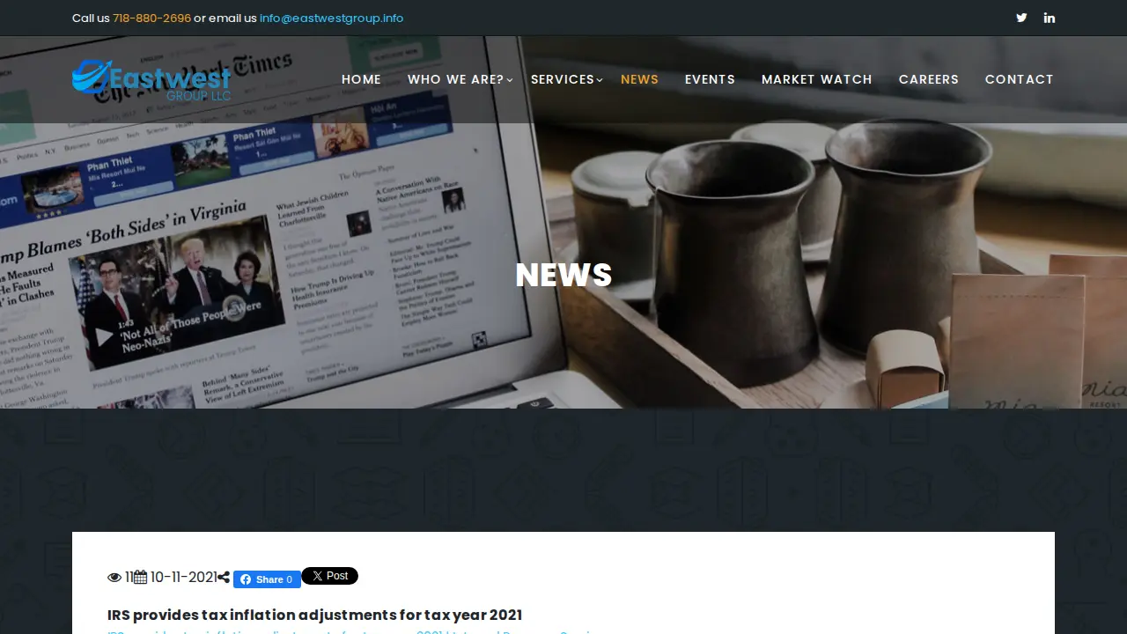1127x634 pixels.
Task: Open the IRS tax inflation adjustments article title
Action: (x=314, y=615)
